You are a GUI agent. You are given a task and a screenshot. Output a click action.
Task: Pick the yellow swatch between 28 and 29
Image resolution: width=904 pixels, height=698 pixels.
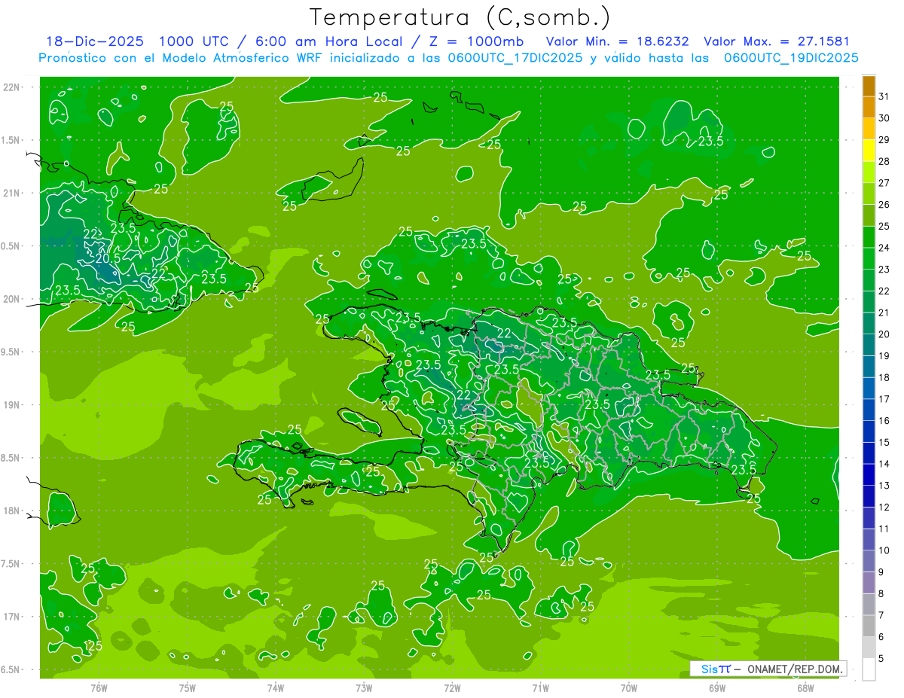point(869,151)
